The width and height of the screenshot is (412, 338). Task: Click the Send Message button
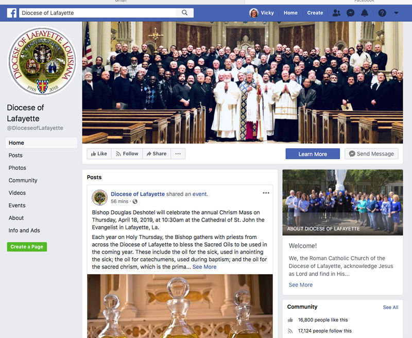click(371, 154)
